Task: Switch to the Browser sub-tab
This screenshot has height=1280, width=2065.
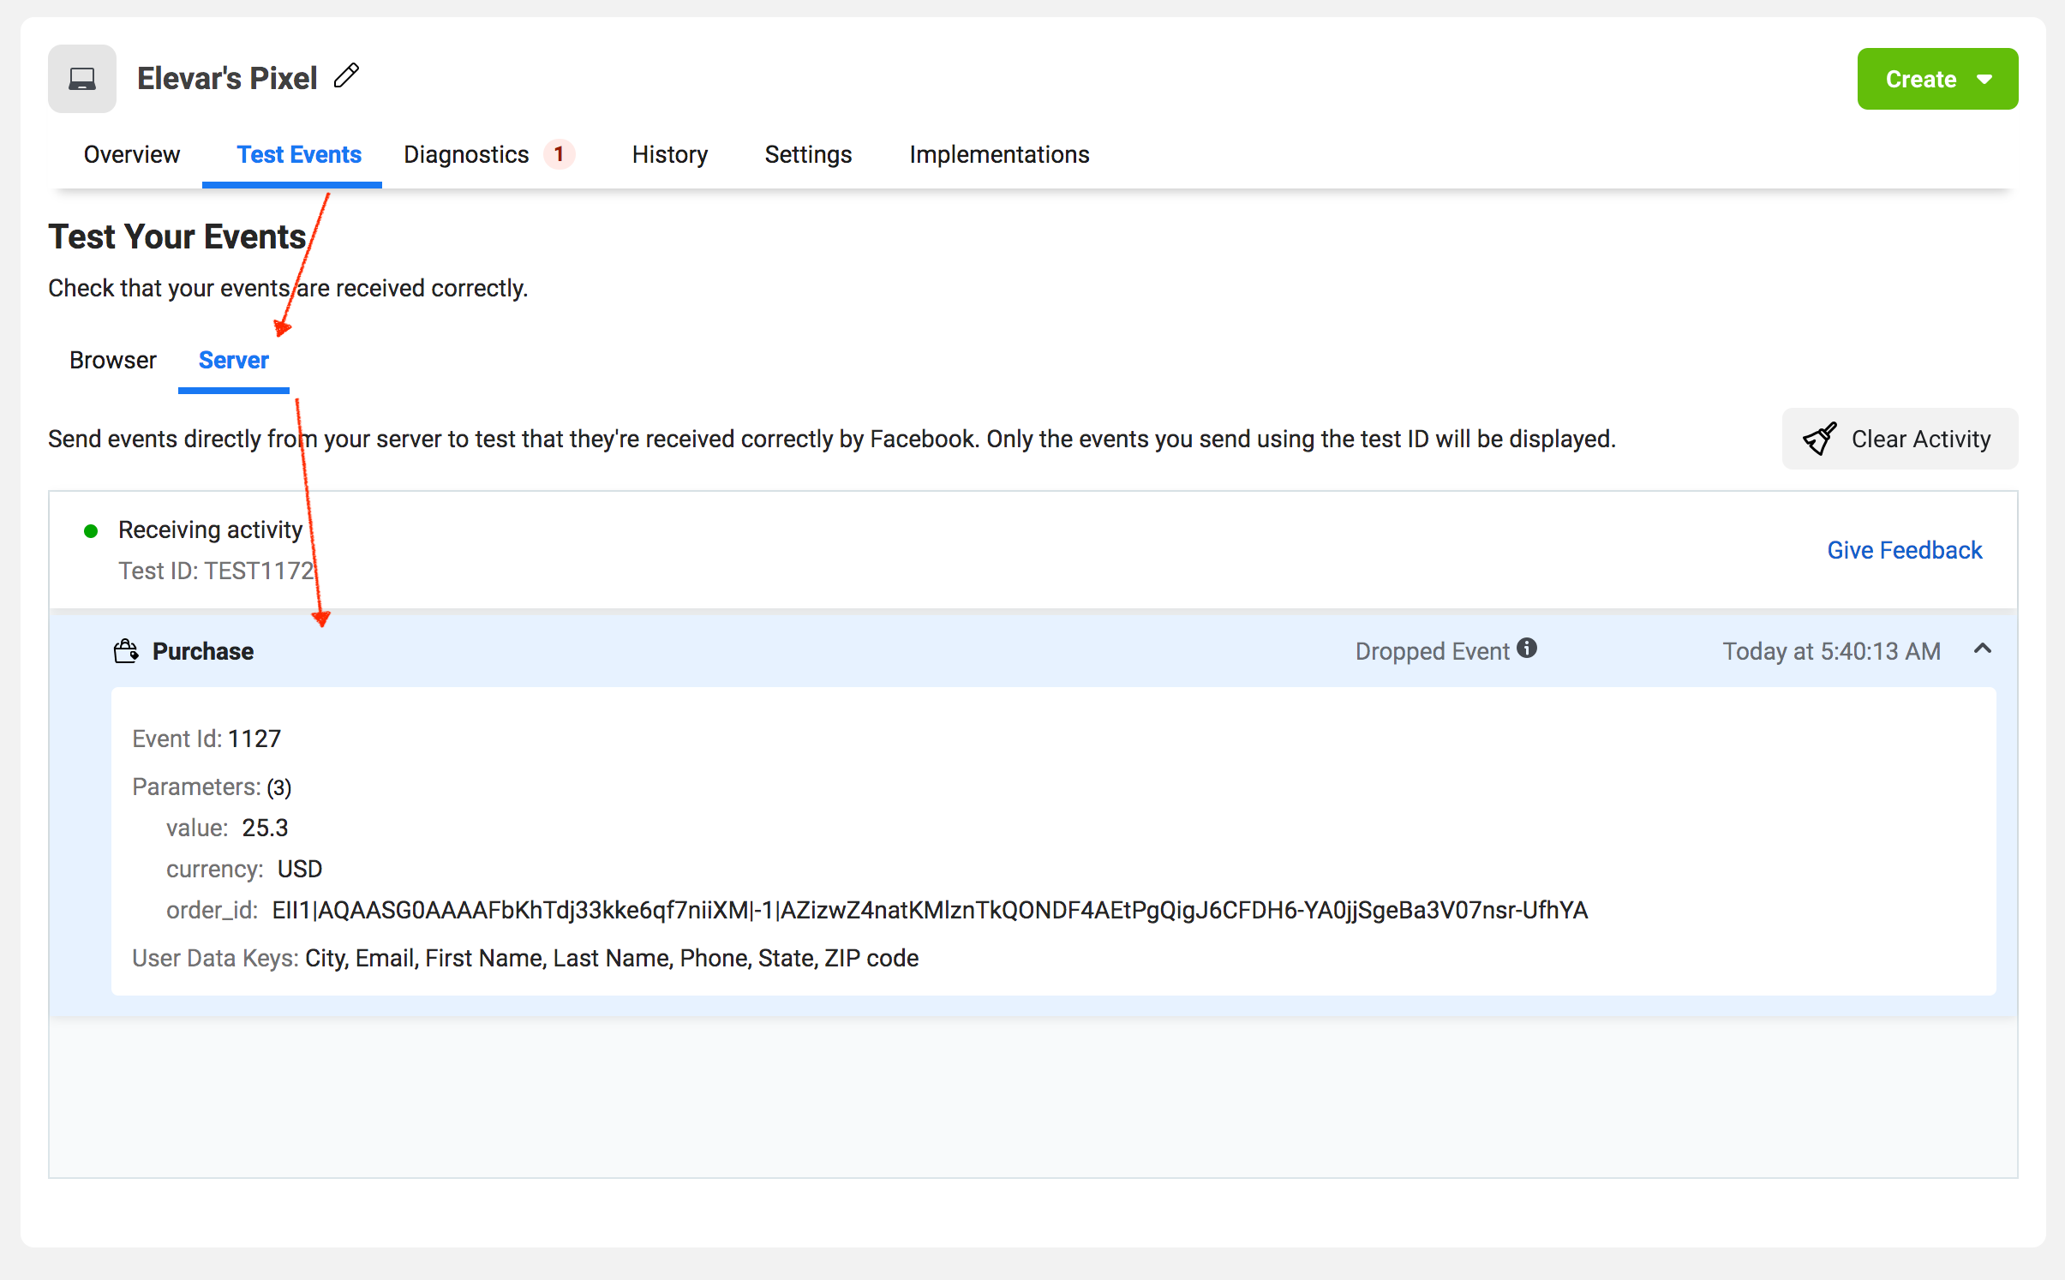Action: pyautogui.click(x=113, y=360)
